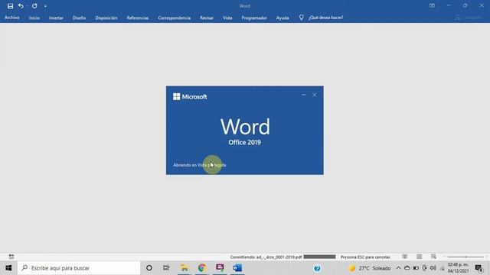The image size is (490, 275).
Task: Switch to the Insertar ribbon tab
Action: 56,18
